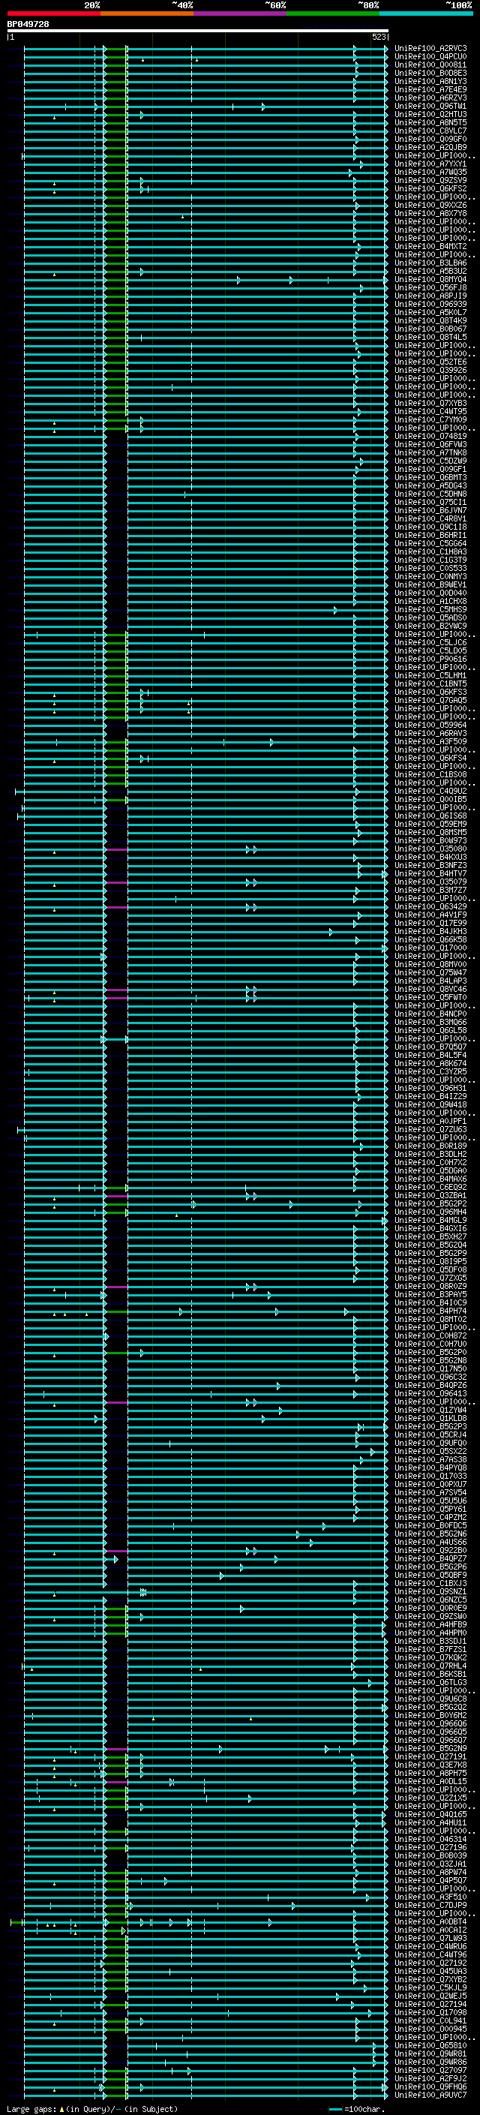480x2115 pixels.
Task: Open hit UniRef100_Q6TLG3
Action: [x=430, y=1682]
